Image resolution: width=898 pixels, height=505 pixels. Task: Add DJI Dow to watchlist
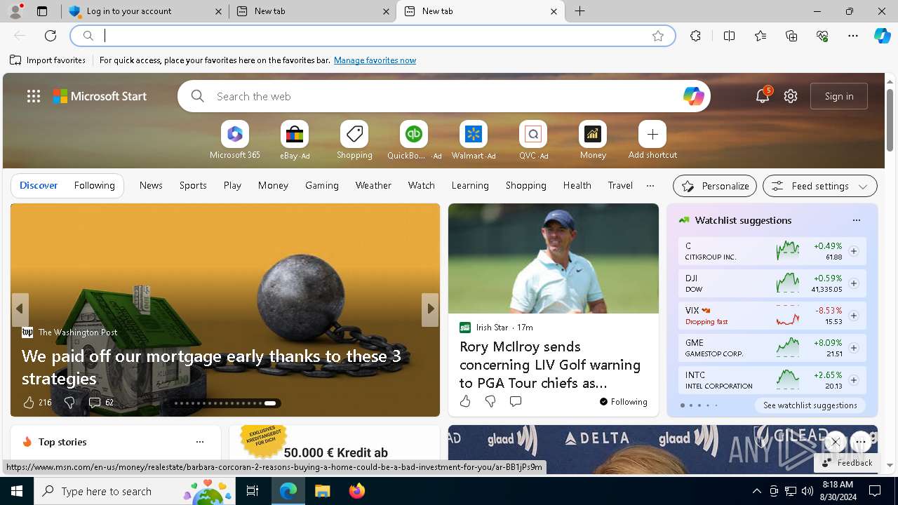tap(853, 283)
